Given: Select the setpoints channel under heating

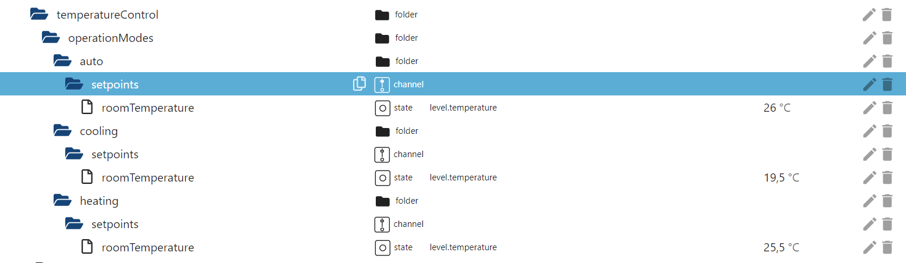Looking at the screenshot, I should coord(115,224).
